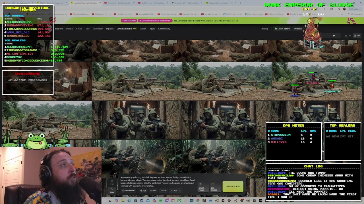Open the Assist nav item
364x204 pixels.
click(143, 29)
